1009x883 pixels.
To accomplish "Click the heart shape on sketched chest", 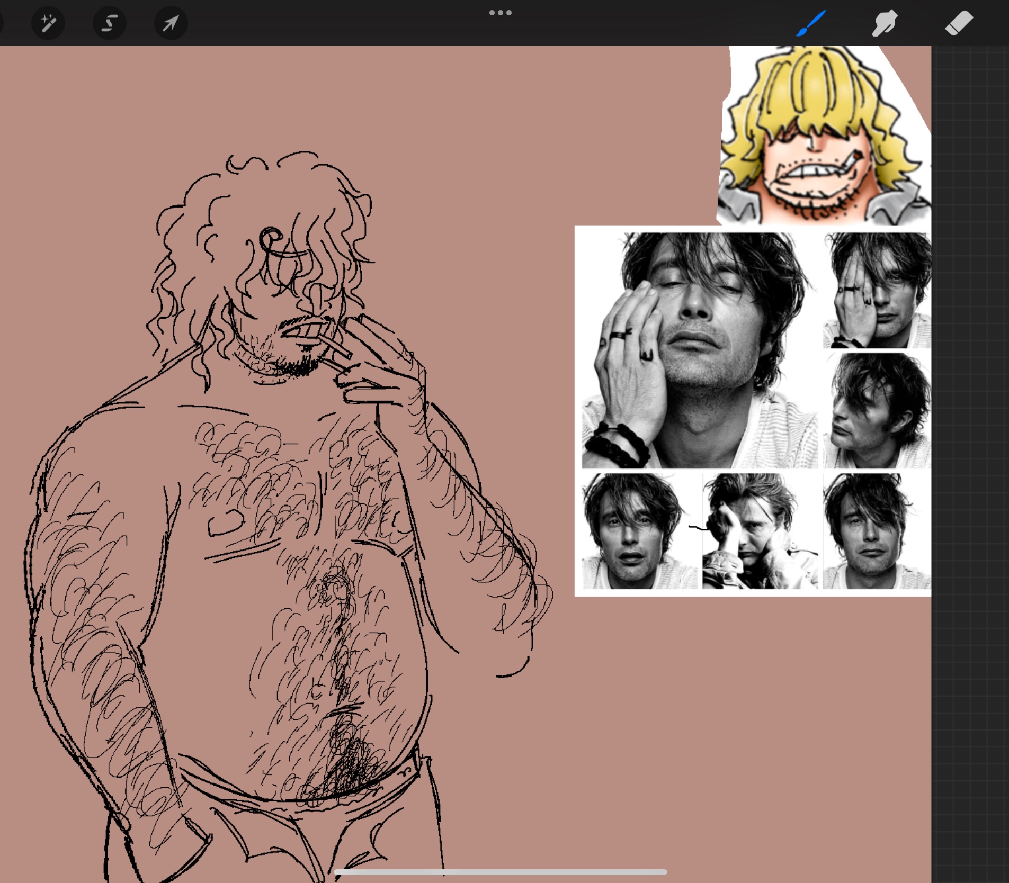I will pos(225,523).
